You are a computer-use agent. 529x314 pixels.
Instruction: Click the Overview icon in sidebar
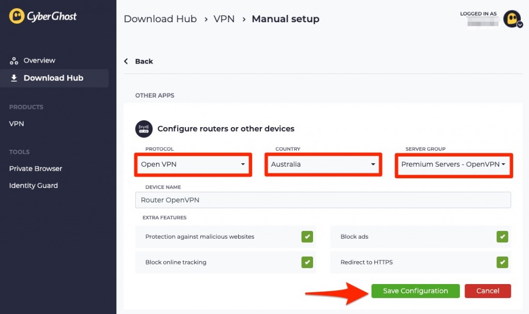point(14,61)
